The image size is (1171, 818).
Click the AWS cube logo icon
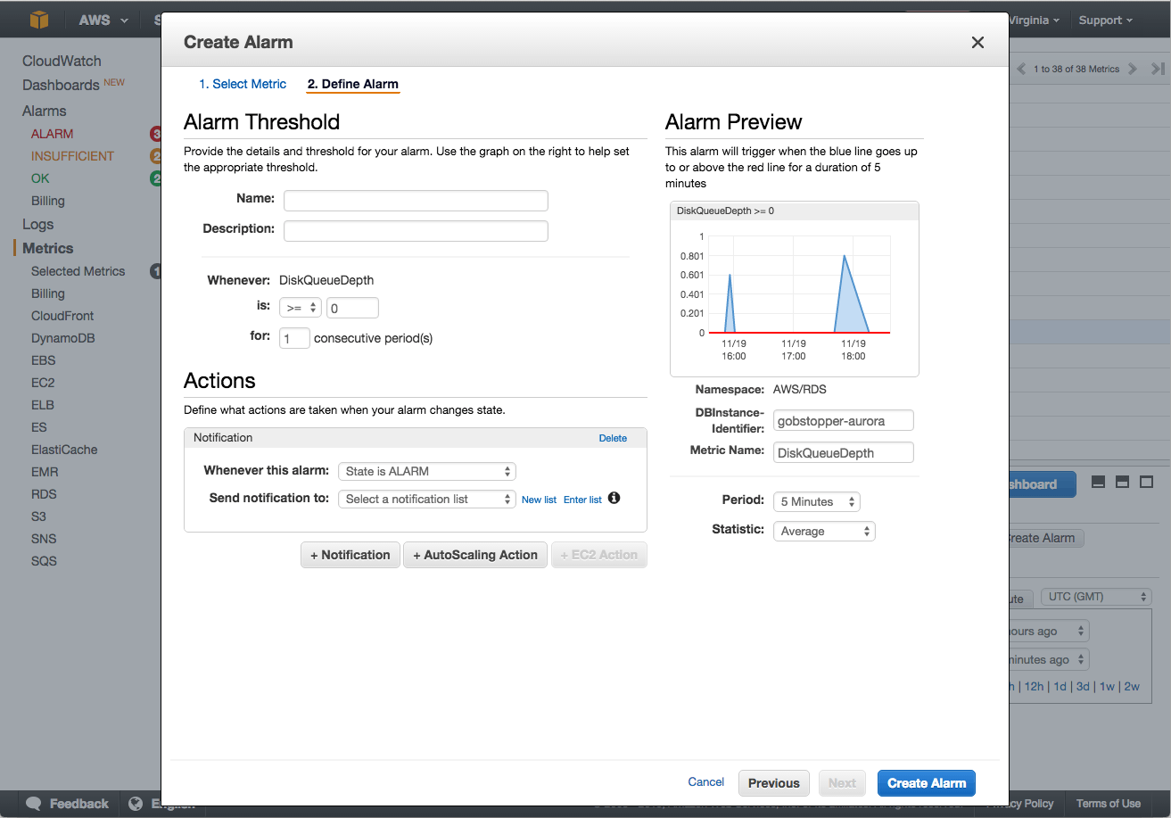39,20
